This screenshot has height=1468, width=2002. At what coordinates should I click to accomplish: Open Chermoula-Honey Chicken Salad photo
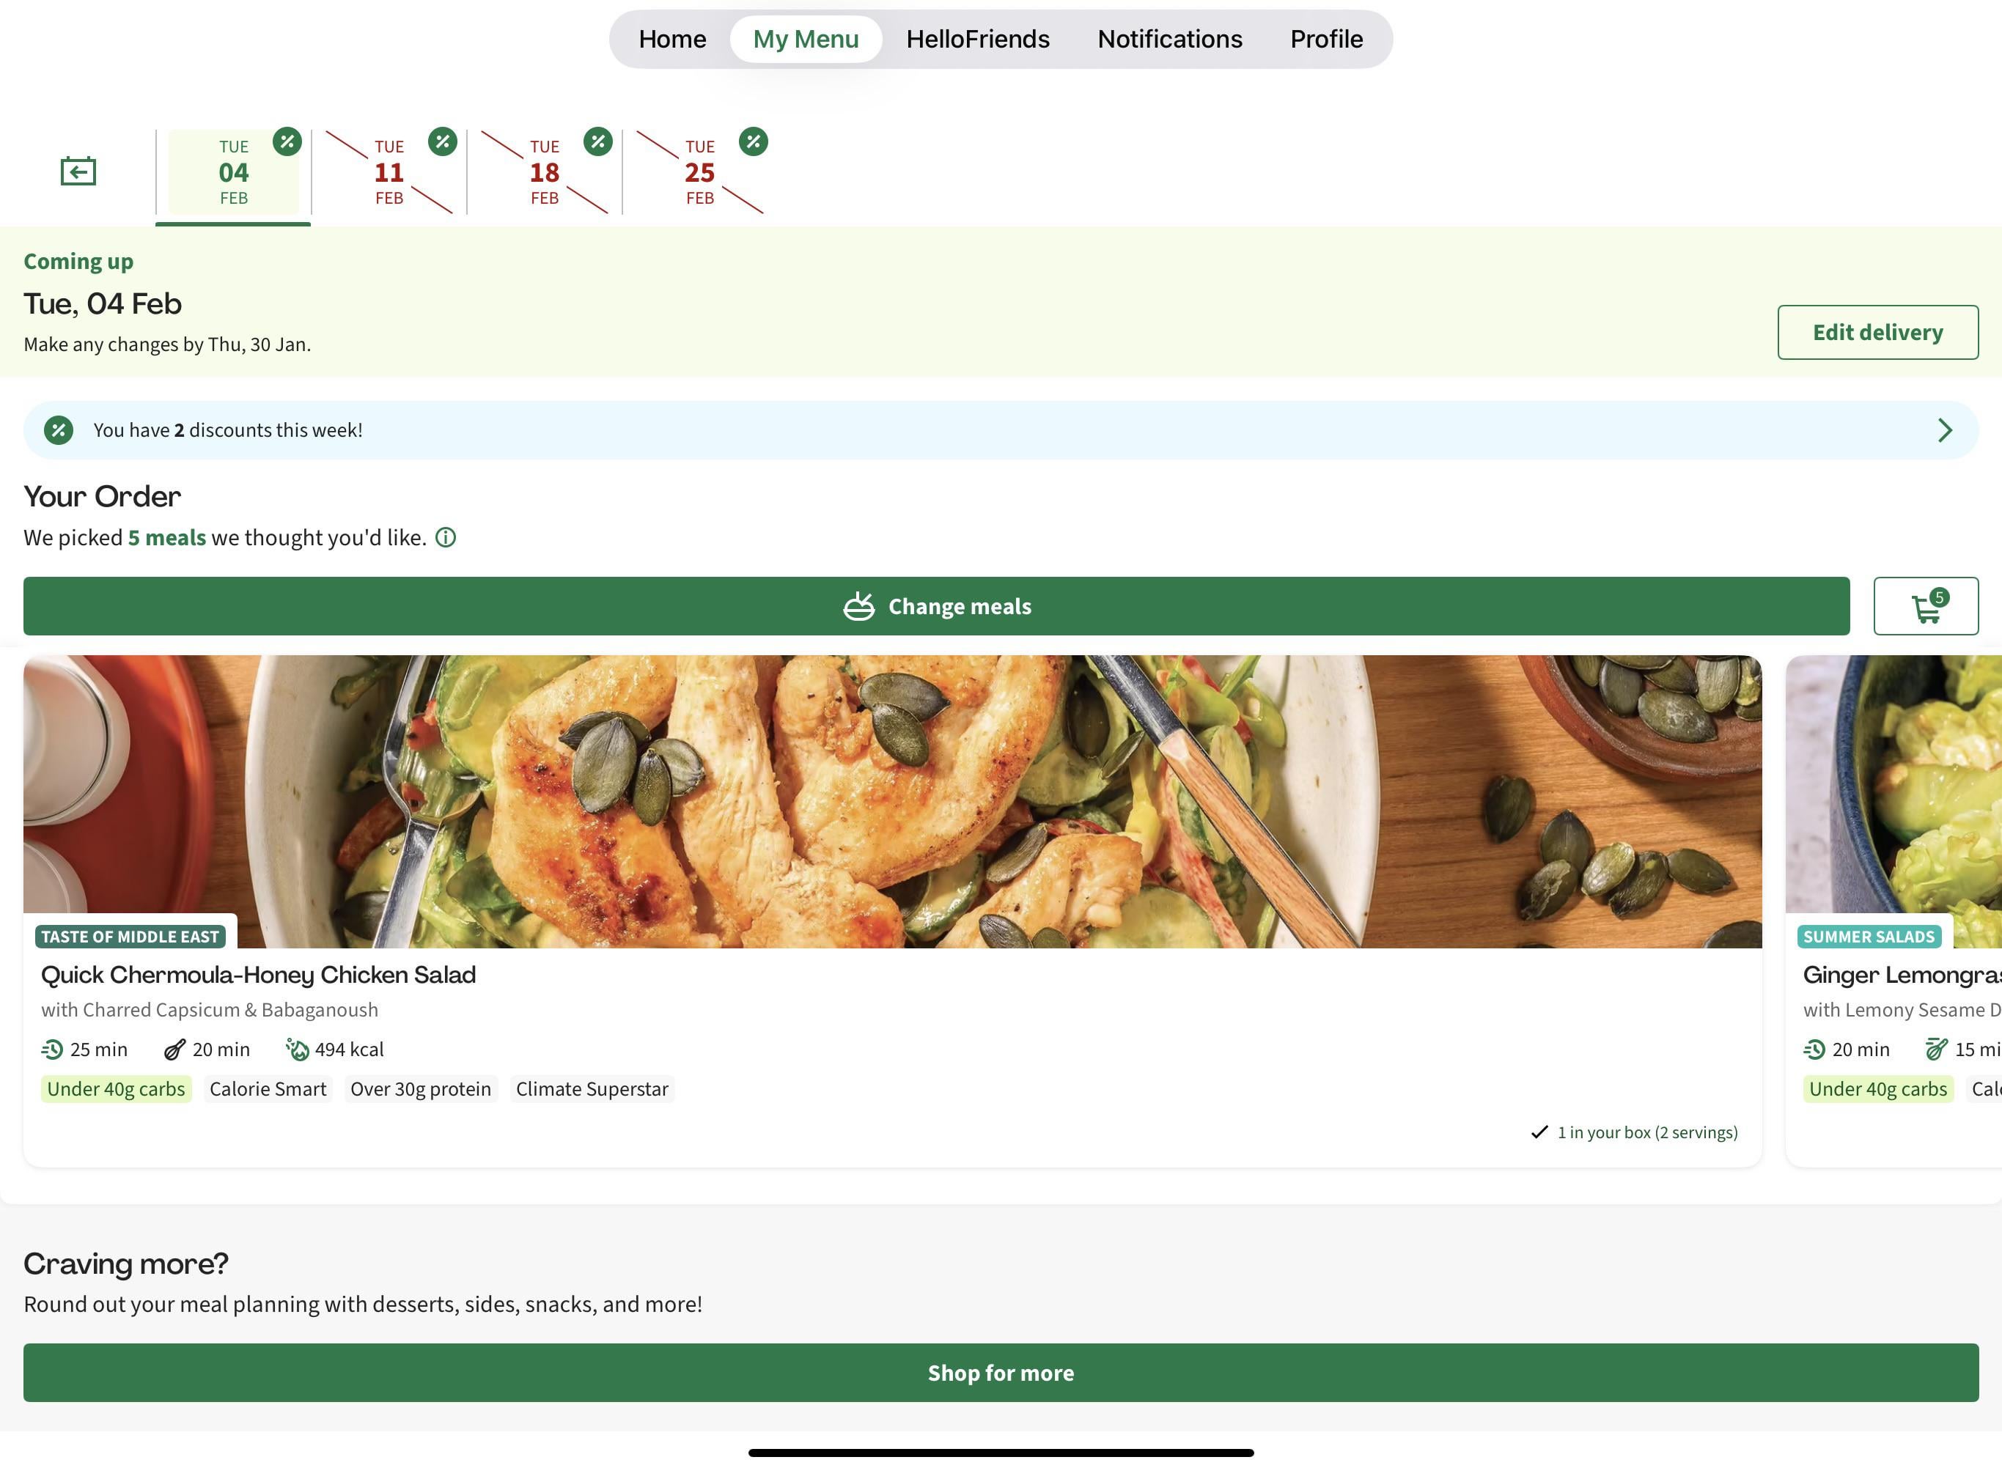click(x=892, y=800)
